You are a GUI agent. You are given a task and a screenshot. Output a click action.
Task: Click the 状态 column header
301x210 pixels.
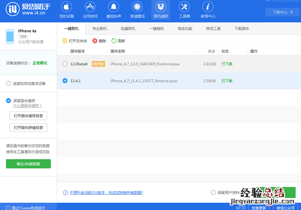[225, 51]
